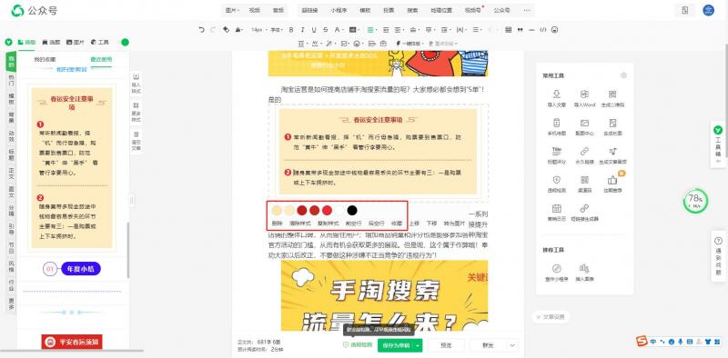Pick the bright red third red swatch
Viewport: 728px width, 358px height.
pyautogui.click(x=327, y=211)
